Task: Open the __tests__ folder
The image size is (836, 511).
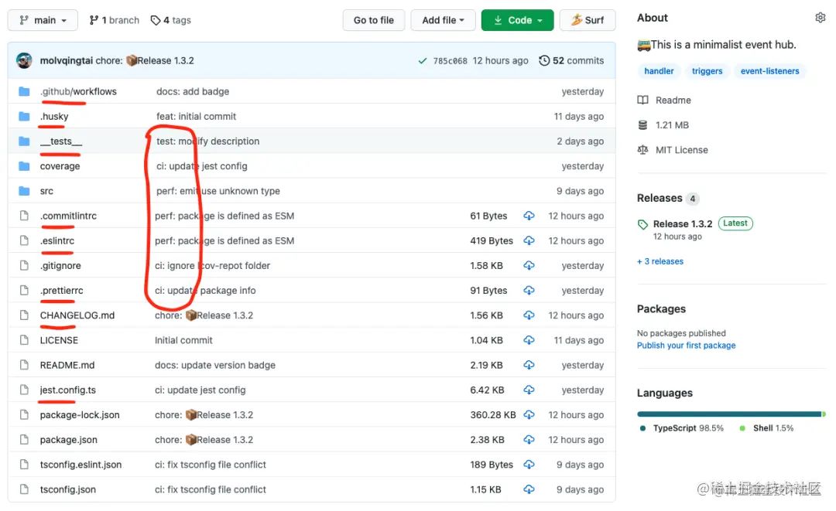Action: click(x=61, y=141)
